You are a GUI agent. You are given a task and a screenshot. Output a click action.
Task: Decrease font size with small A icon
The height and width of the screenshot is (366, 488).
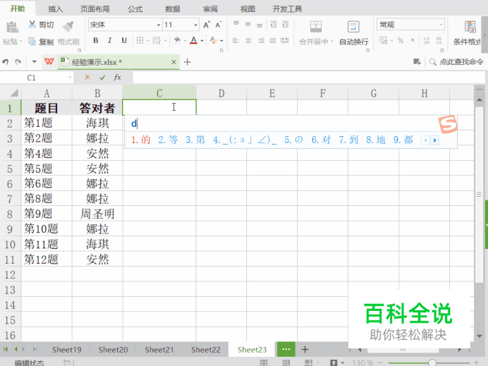tap(219, 25)
